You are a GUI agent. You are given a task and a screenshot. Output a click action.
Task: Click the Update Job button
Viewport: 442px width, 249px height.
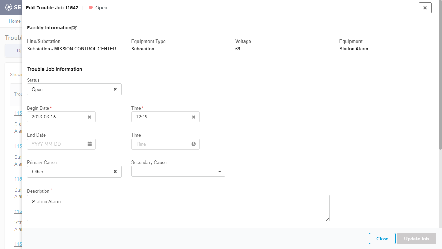416,239
